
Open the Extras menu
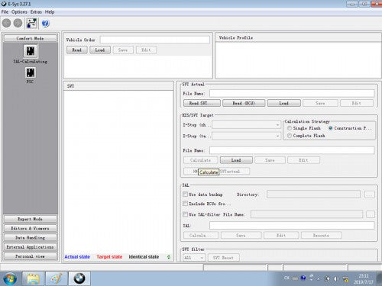click(x=36, y=12)
